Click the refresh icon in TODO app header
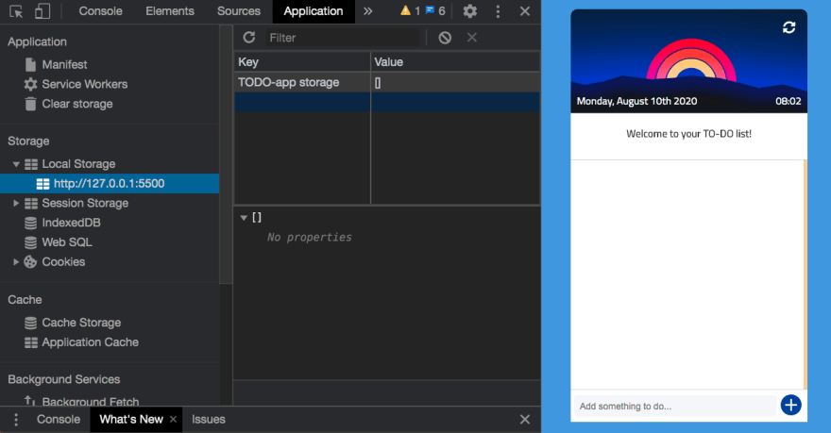The height and width of the screenshot is (433, 831). (789, 27)
